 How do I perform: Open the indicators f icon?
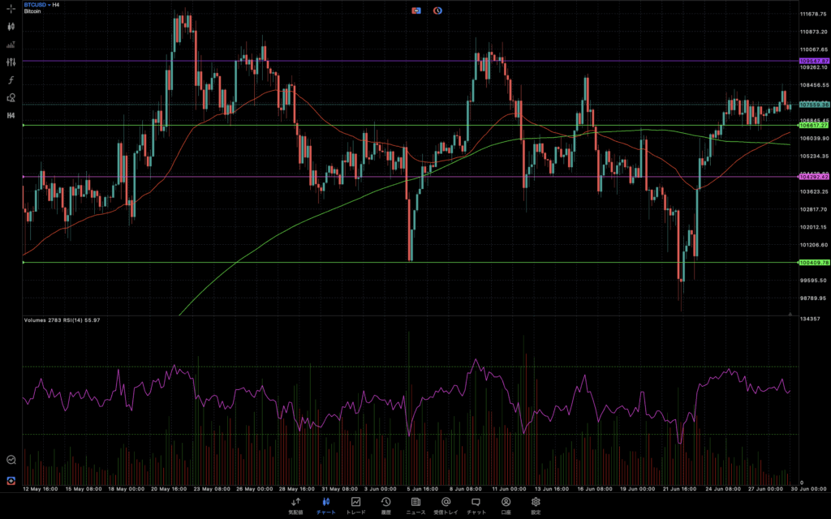(x=11, y=80)
